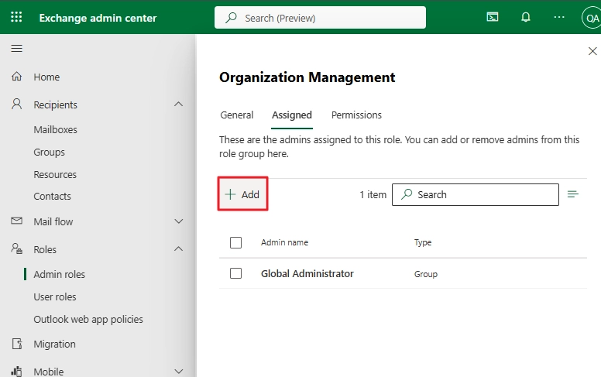Click the Mail flow label
This screenshot has height=377, width=601.
pos(53,221)
